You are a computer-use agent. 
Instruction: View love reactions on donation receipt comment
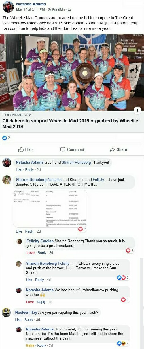pyautogui.click(x=82, y=229)
